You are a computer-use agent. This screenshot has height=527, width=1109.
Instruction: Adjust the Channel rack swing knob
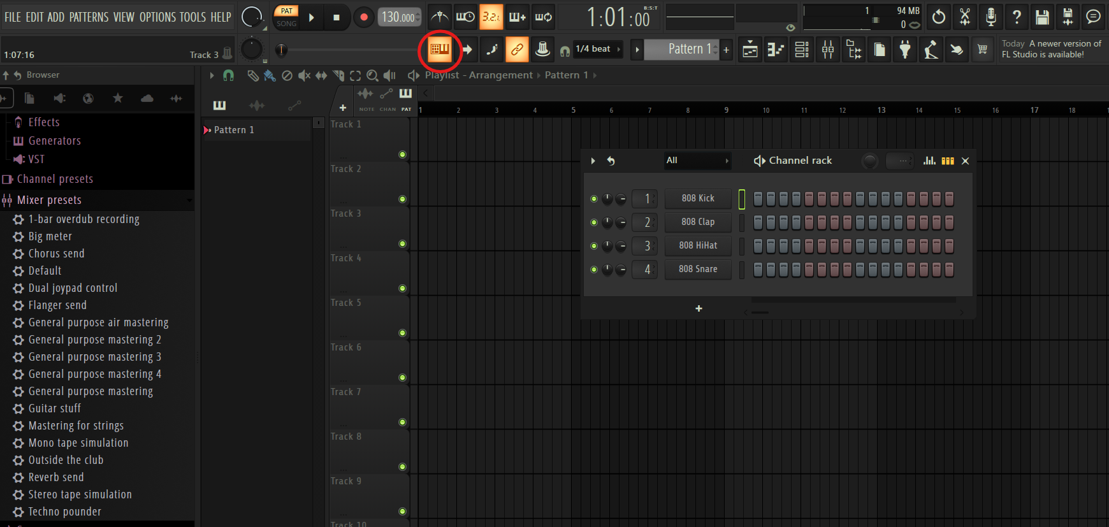pos(869,161)
